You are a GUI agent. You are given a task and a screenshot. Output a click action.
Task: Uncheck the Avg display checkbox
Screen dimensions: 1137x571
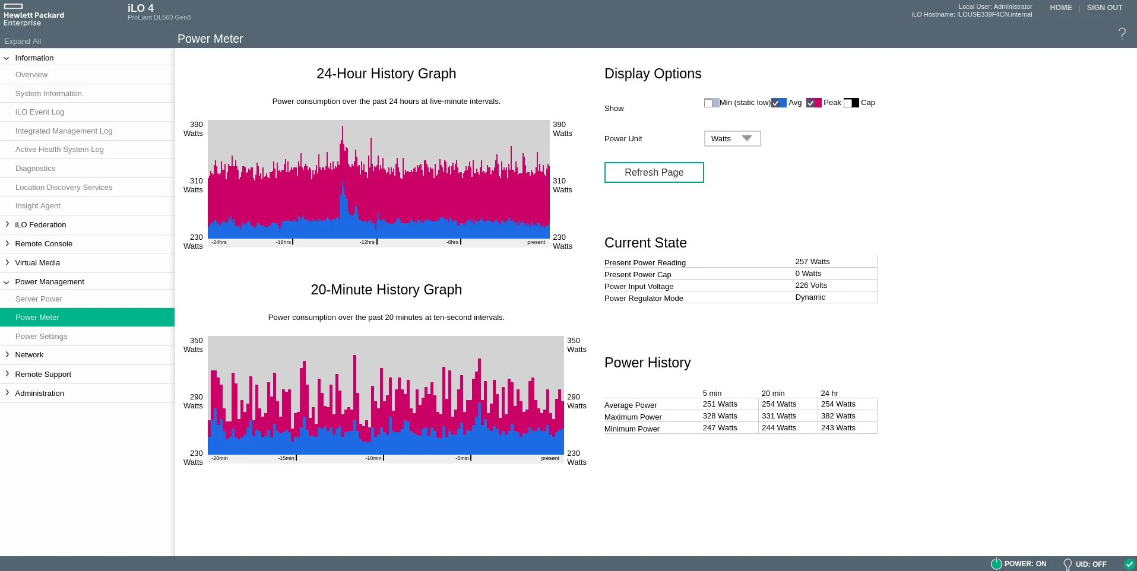pyautogui.click(x=775, y=103)
